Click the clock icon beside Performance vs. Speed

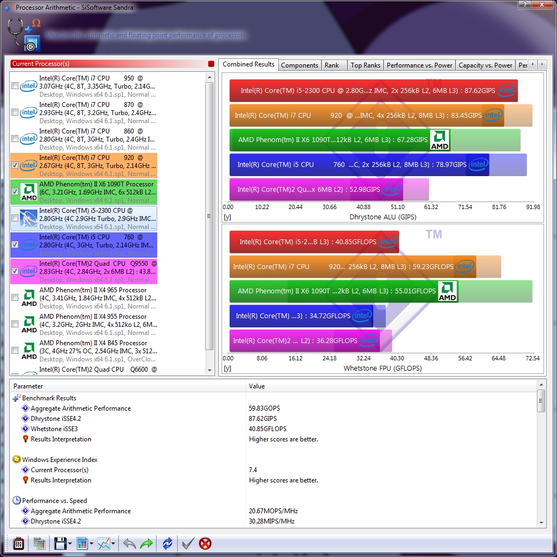click(x=17, y=500)
